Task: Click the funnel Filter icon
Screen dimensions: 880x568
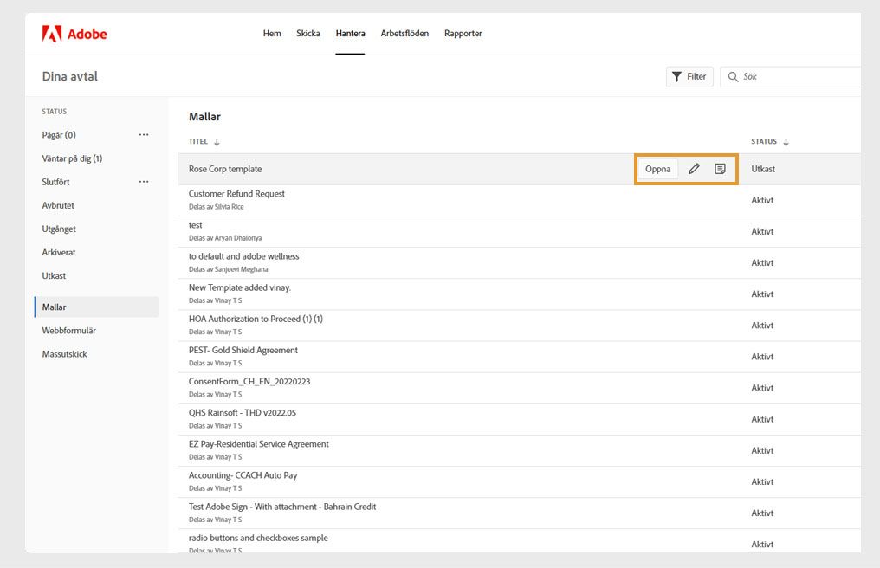Action: click(x=676, y=76)
